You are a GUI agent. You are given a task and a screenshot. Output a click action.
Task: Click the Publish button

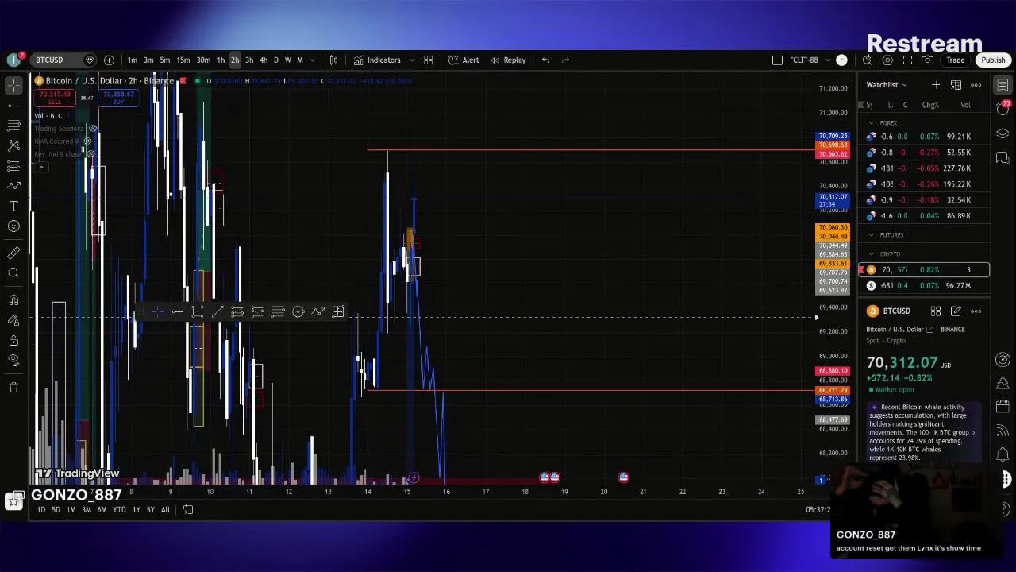coord(993,60)
